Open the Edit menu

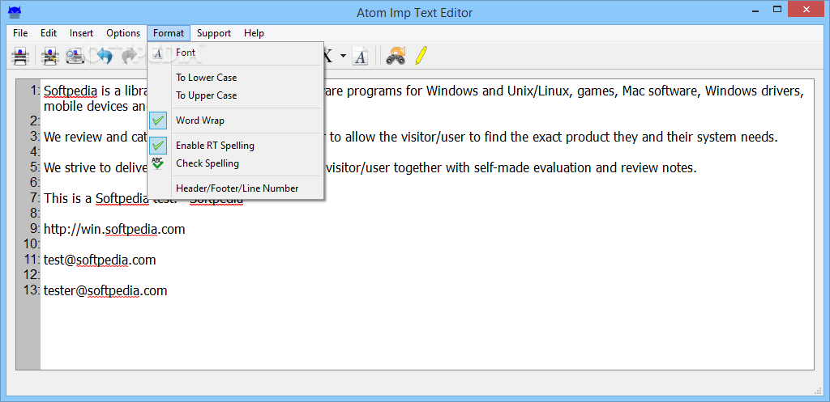(49, 33)
